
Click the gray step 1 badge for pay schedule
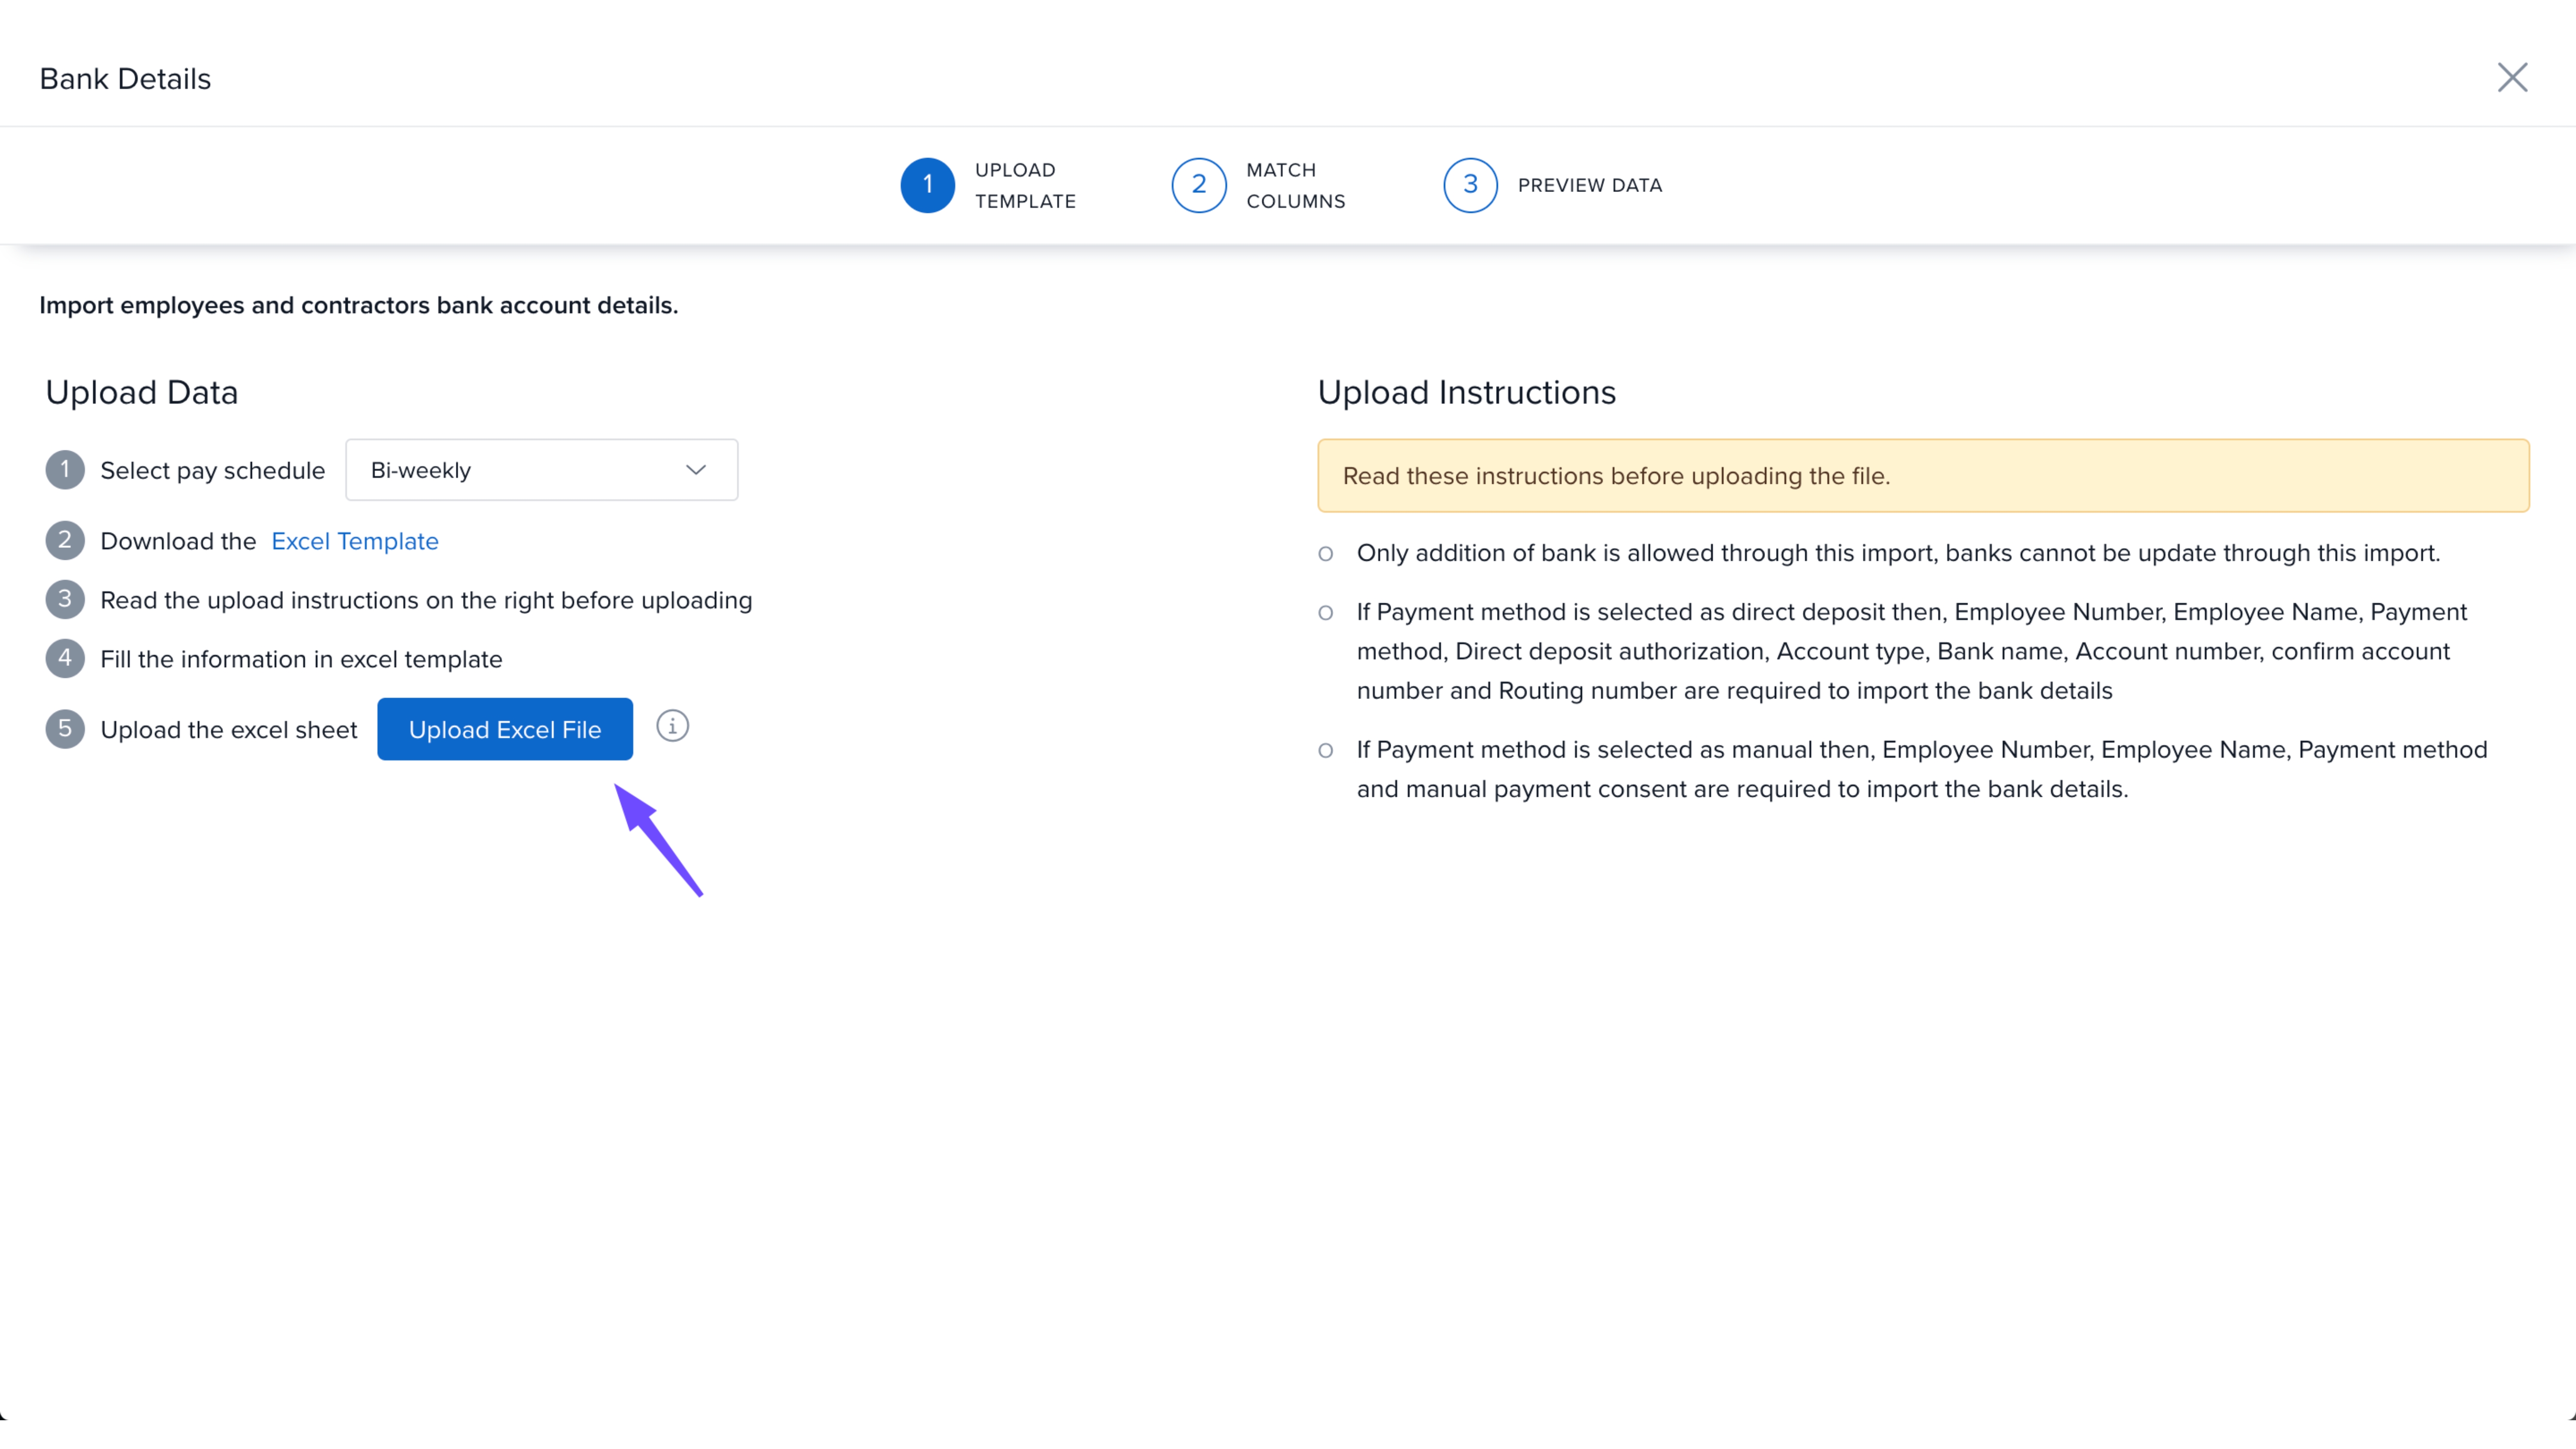pos(65,470)
